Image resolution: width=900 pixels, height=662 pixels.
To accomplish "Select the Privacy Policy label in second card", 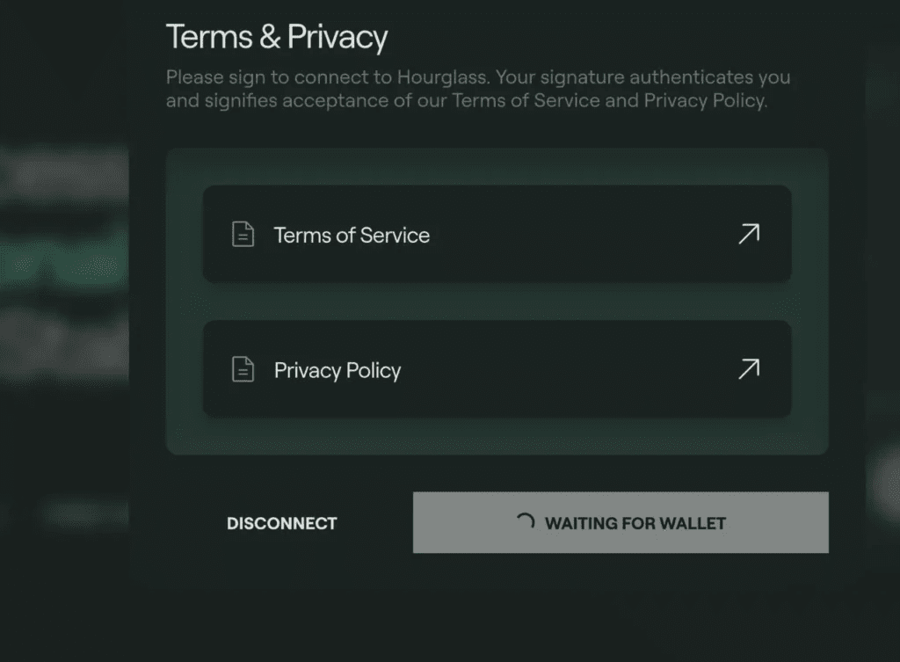I will point(337,370).
